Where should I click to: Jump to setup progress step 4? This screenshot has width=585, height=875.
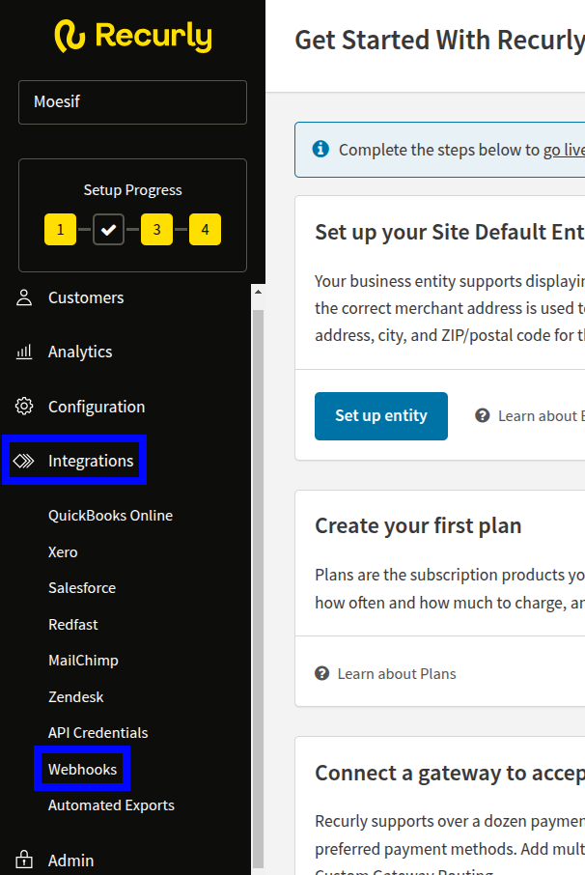tap(205, 230)
